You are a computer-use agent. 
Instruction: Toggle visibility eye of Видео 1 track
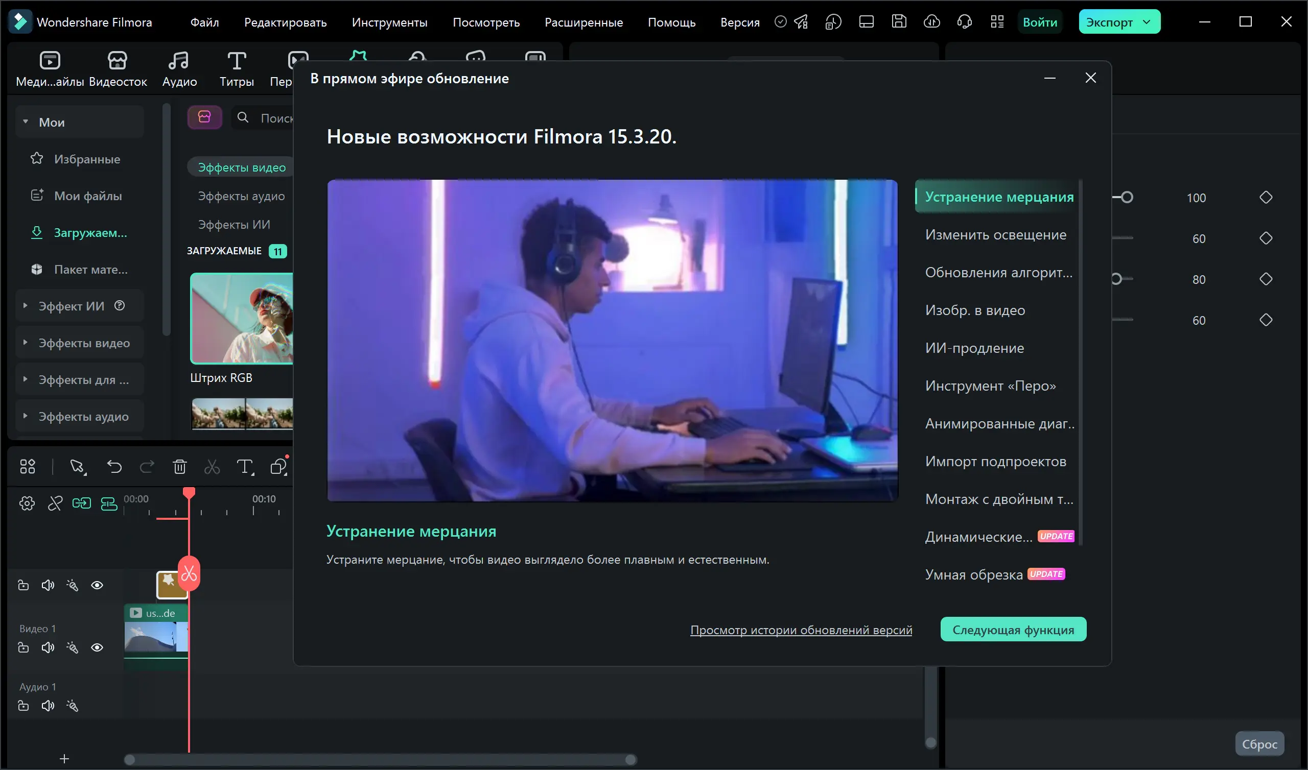tap(97, 647)
